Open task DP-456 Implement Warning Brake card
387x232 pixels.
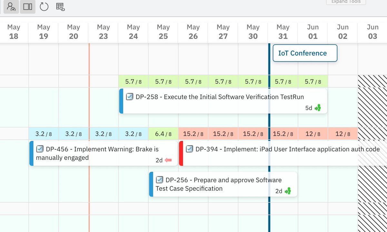(x=103, y=153)
